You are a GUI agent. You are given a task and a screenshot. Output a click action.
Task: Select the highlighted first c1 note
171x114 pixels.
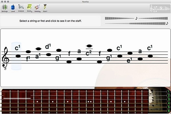18,56
